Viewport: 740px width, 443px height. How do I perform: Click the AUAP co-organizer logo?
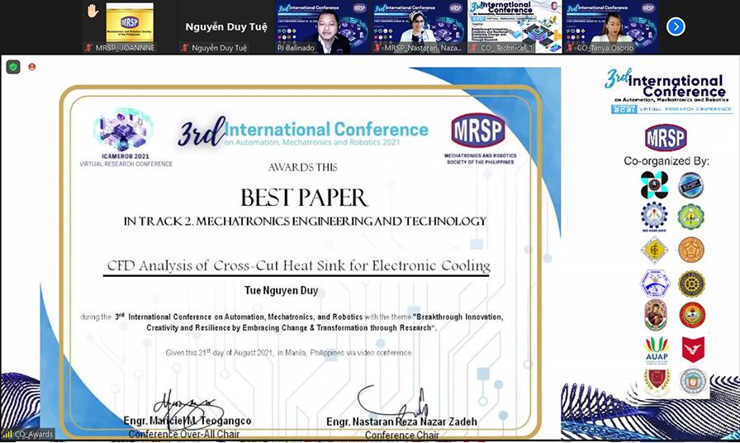point(657,350)
